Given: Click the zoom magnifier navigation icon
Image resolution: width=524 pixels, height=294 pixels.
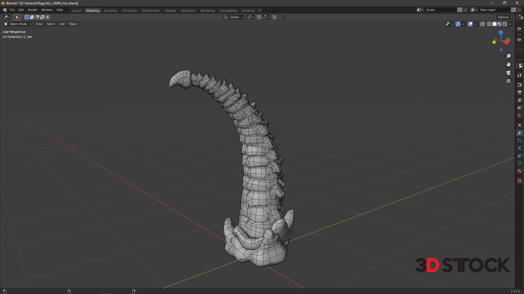Looking at the screenshot, I should (508, 56).
